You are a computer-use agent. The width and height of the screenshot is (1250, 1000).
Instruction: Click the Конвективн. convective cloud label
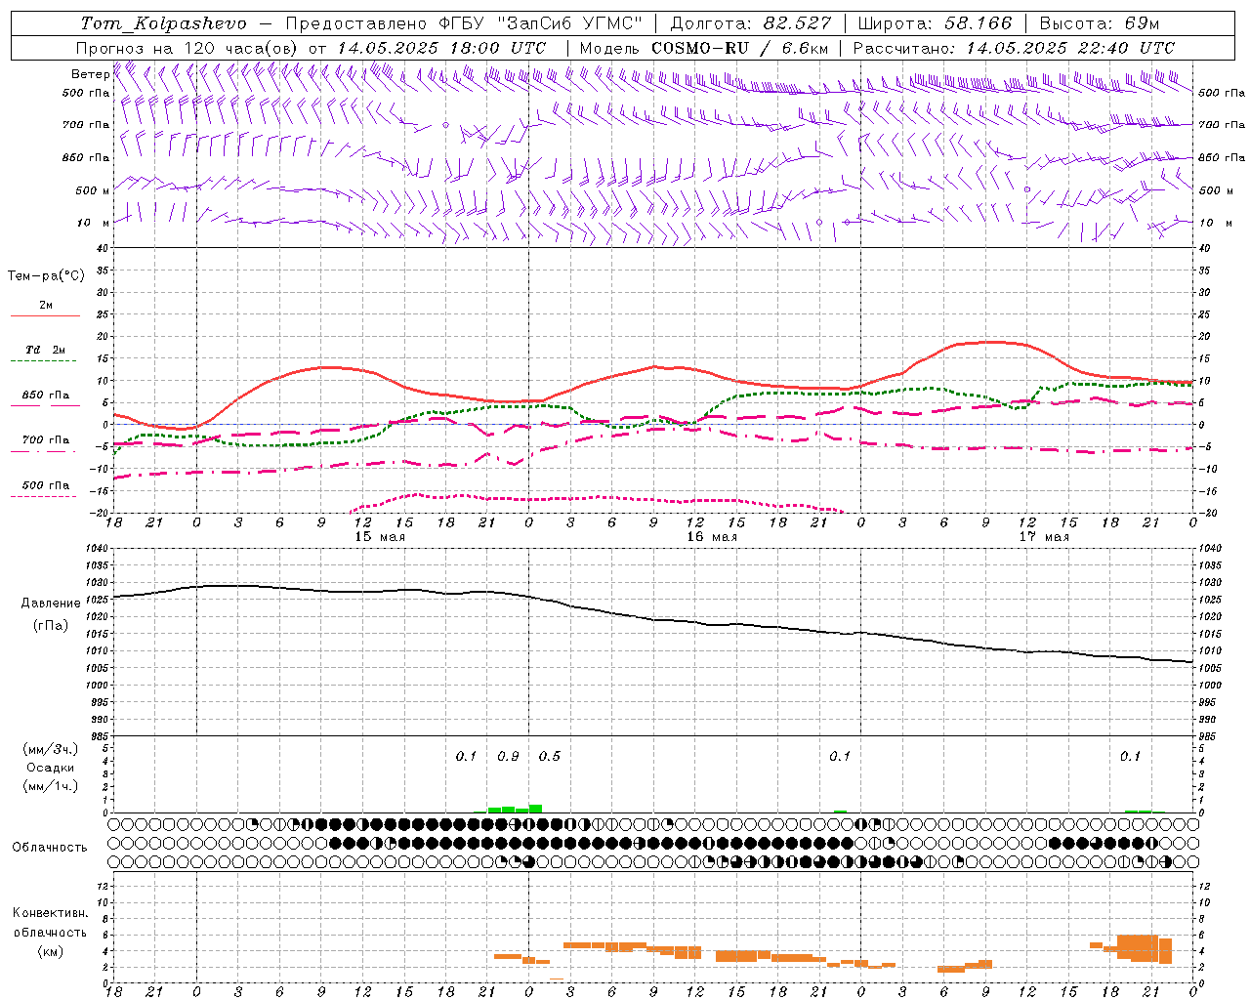click(50, 913)
